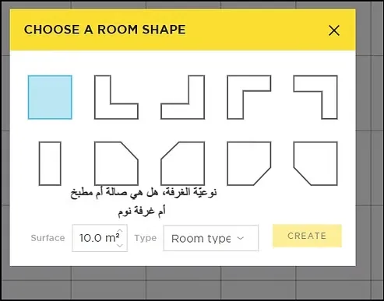Image resolution: width=384 pixels, height=301 pixels.
Task: Click the Type label beside dropdown
Action: click(146, 238)
